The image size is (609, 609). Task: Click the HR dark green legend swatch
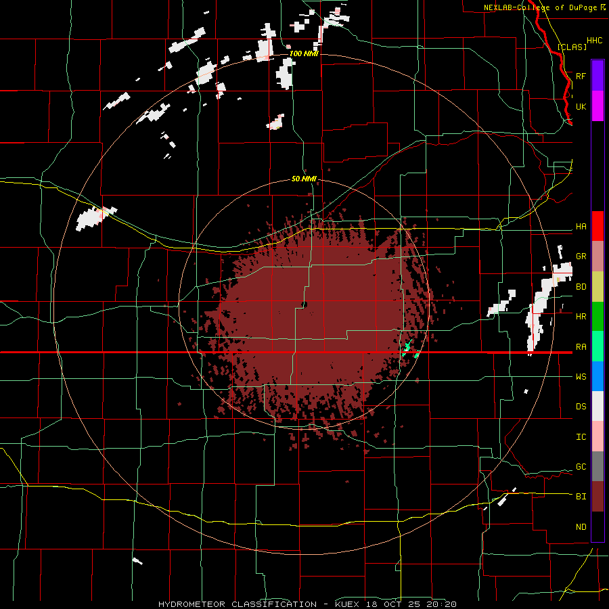[597, 316]
